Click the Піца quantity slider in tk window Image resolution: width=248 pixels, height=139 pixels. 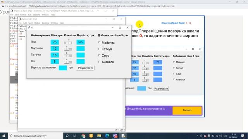click(x=68, y=43)
